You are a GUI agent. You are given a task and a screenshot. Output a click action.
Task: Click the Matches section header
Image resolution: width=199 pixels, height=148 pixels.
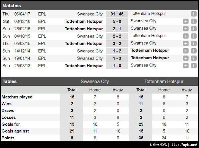(12, 6)
